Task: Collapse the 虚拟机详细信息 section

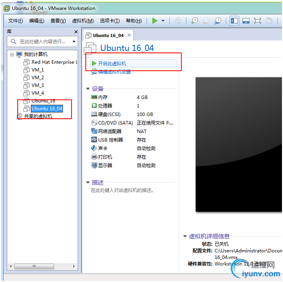Action: coord(185,236)
